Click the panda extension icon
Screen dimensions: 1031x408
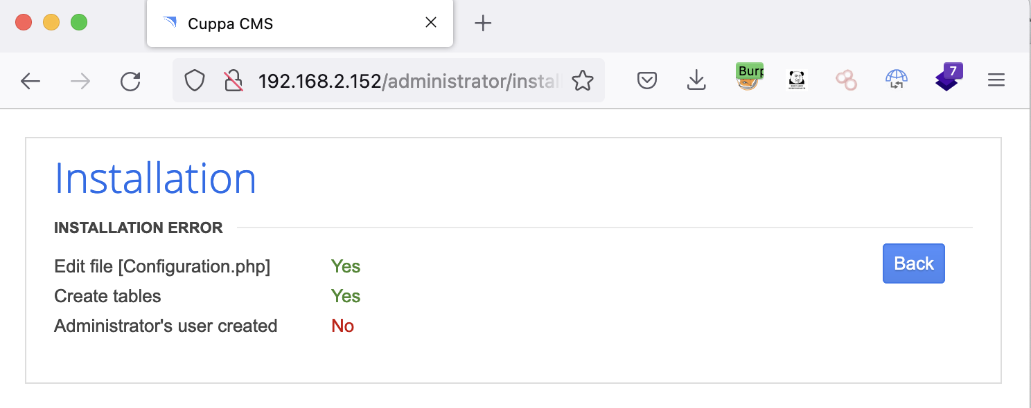point(798,80)
